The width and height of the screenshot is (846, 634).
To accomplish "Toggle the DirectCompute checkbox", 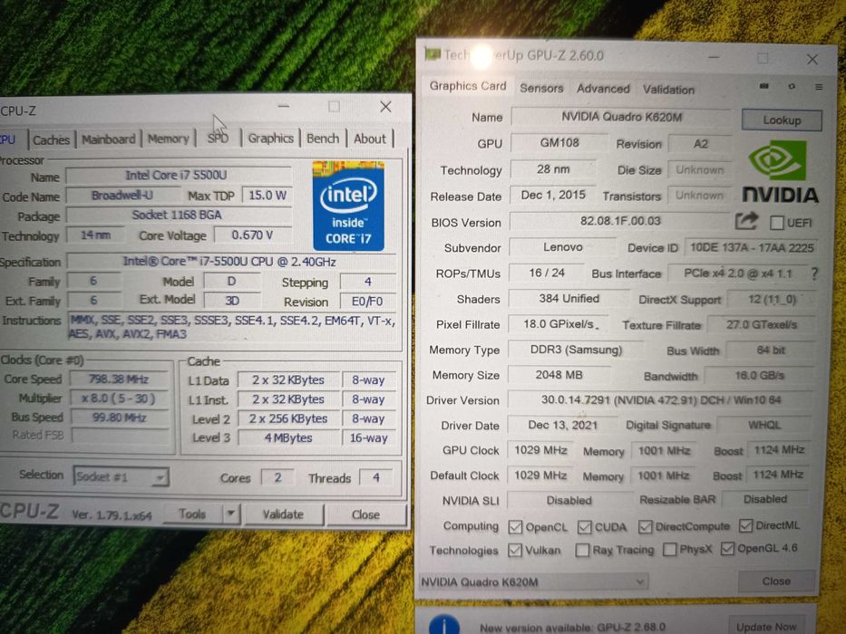I will pos(645,526).
